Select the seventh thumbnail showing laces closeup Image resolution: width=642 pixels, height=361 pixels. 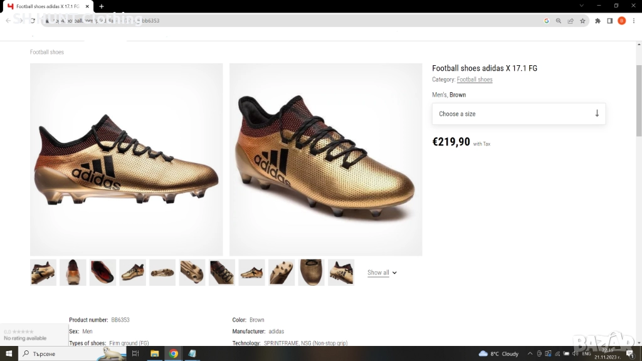(x=222, y=272)
